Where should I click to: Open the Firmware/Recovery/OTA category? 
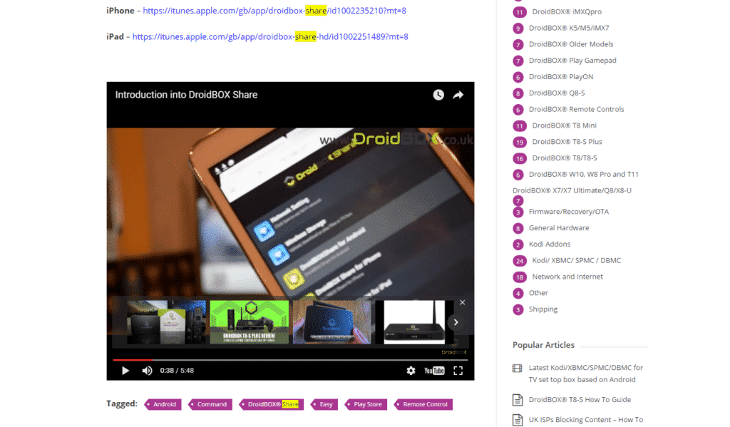click(x=568, y=212)
